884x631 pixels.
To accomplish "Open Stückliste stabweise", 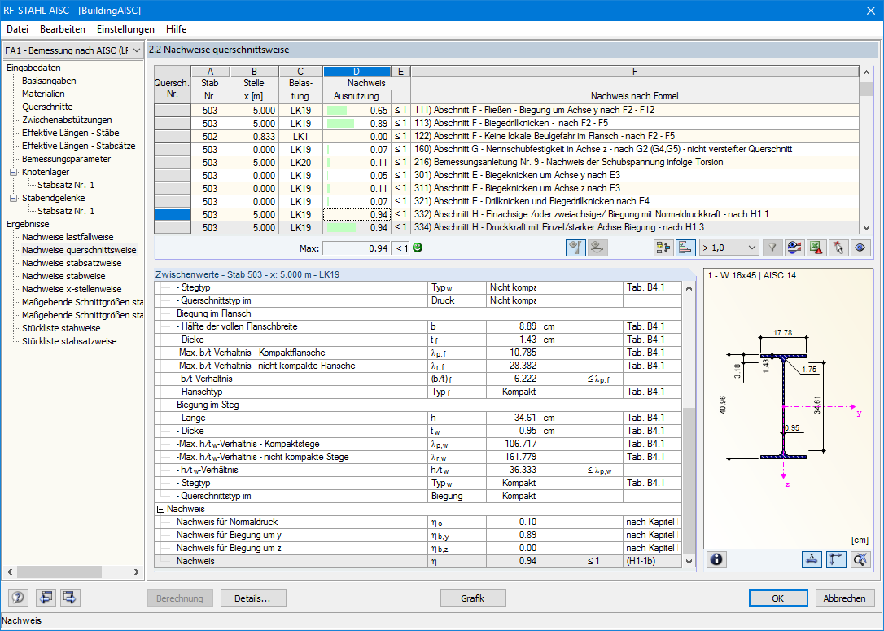I will point(61,328).
